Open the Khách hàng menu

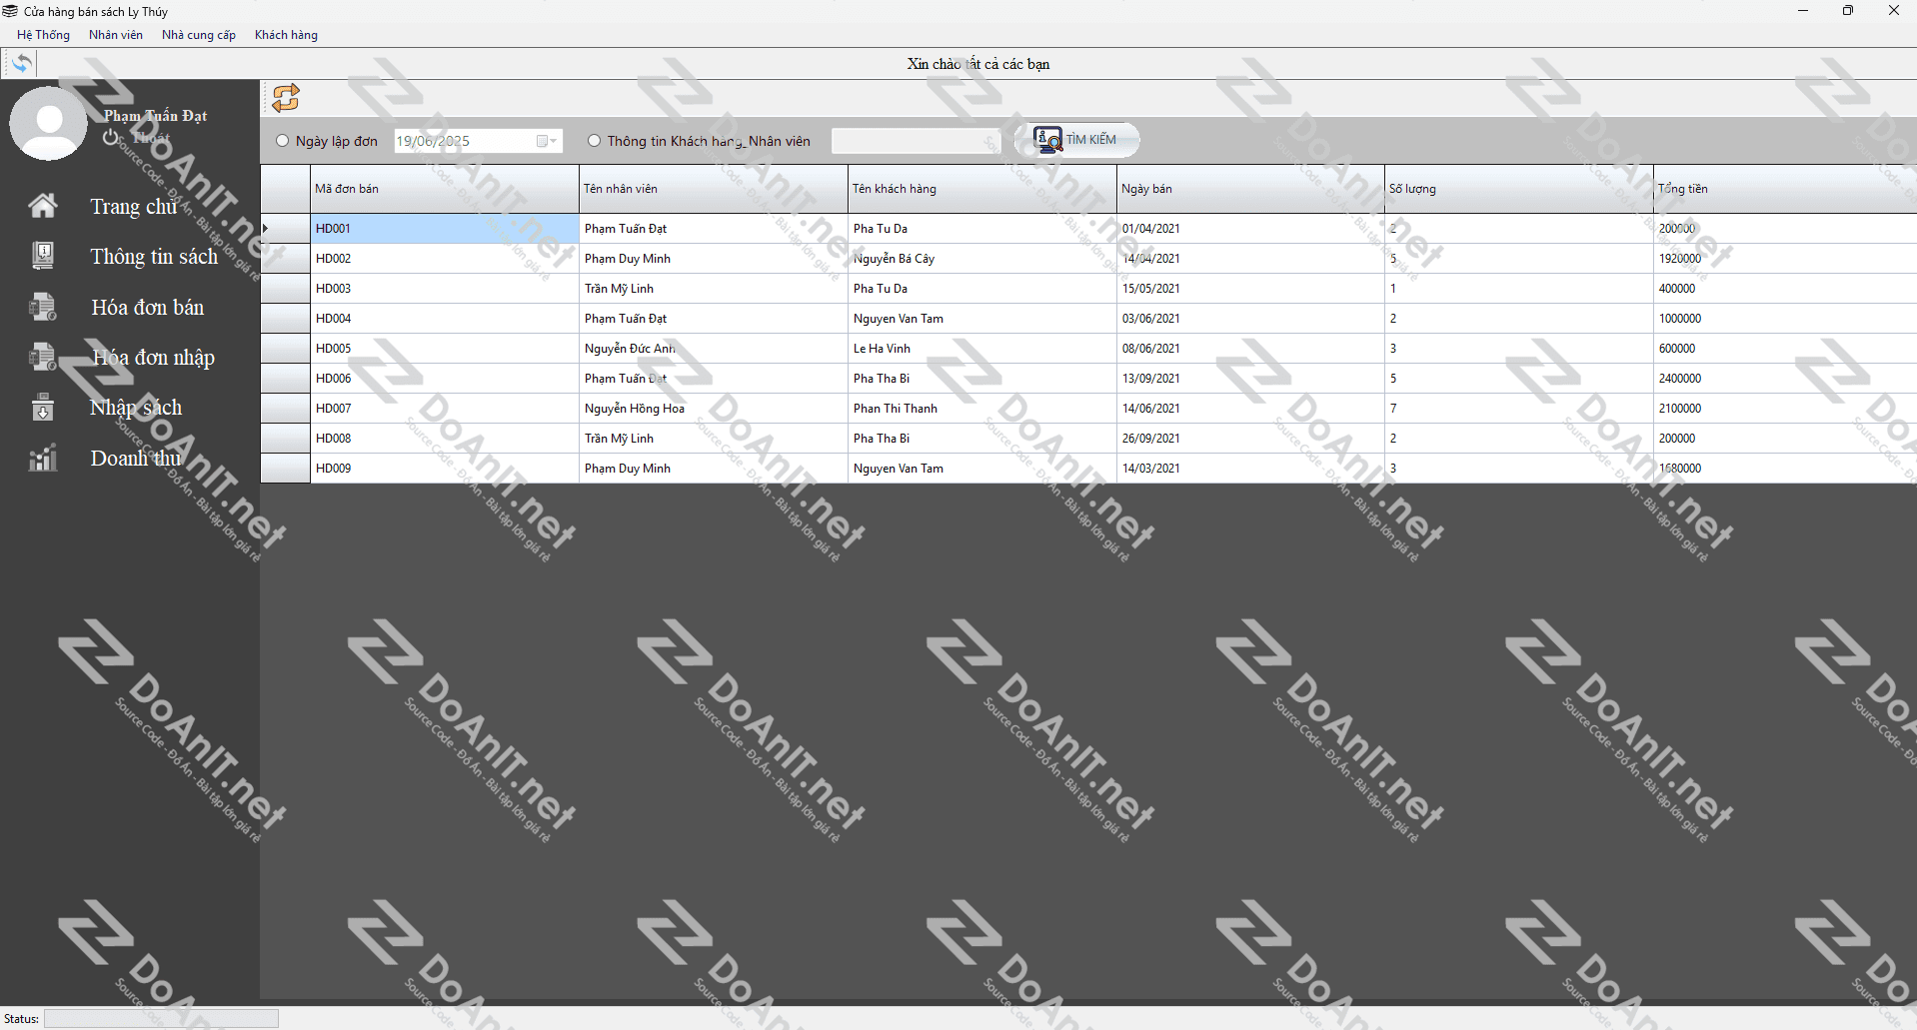(286, 35)
